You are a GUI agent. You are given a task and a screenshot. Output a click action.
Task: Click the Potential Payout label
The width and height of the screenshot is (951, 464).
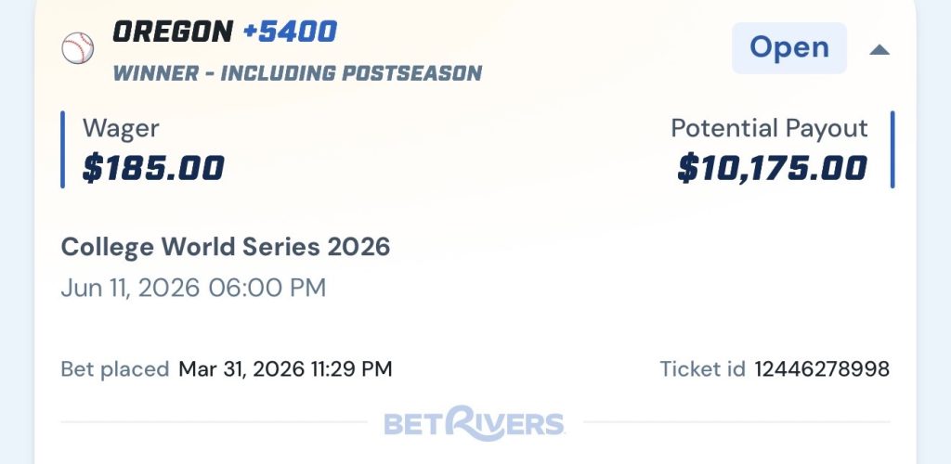click(x=769, y=129)
